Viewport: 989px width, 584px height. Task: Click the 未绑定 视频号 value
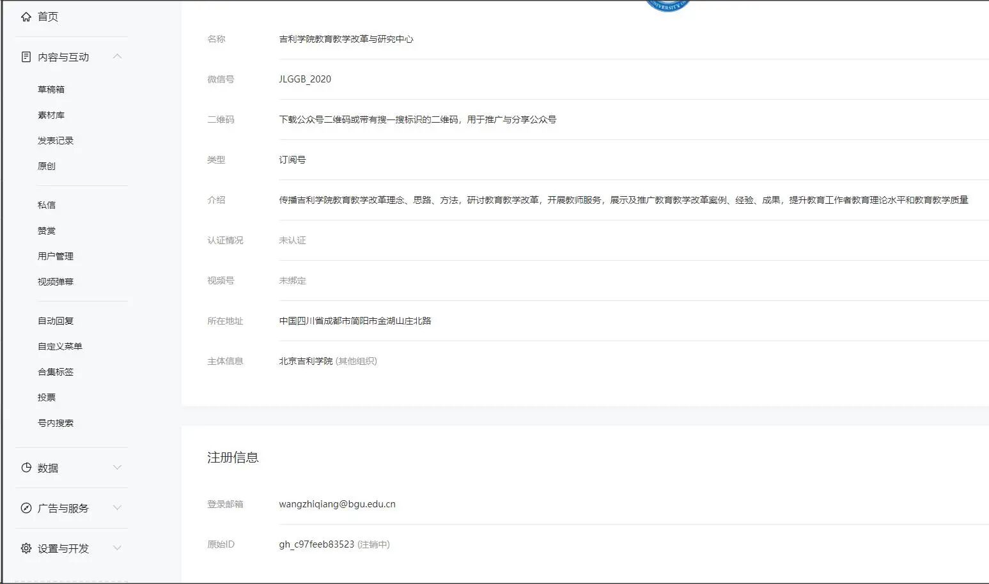pyautogui.click(x=292, y=280)
